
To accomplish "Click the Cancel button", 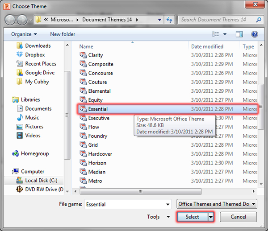I will 238,217.
